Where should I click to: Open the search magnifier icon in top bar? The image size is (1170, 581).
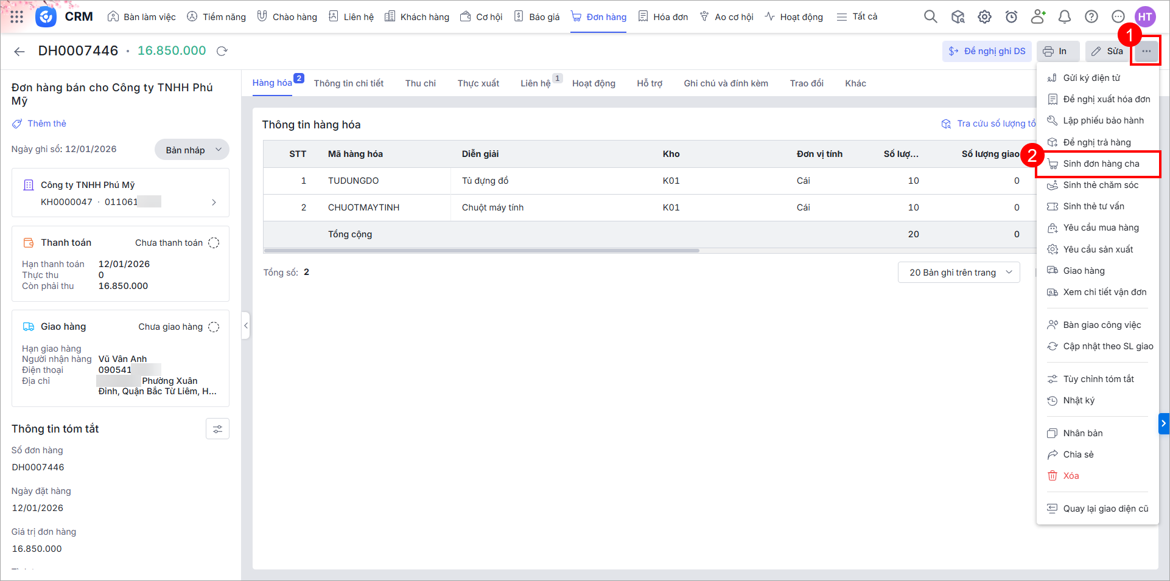(x=930, y=17)
